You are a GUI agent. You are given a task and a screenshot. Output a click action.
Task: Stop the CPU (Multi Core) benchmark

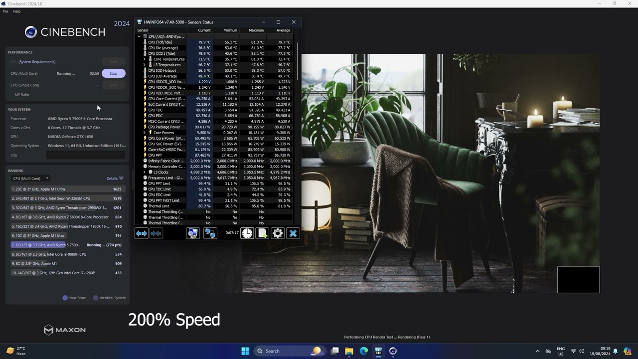pos(113,73)
